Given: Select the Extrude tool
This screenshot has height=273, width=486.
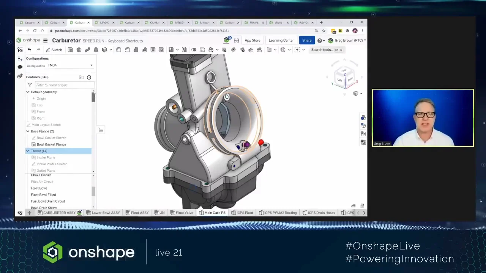Looking at the screenshot, I should (70, 50).
